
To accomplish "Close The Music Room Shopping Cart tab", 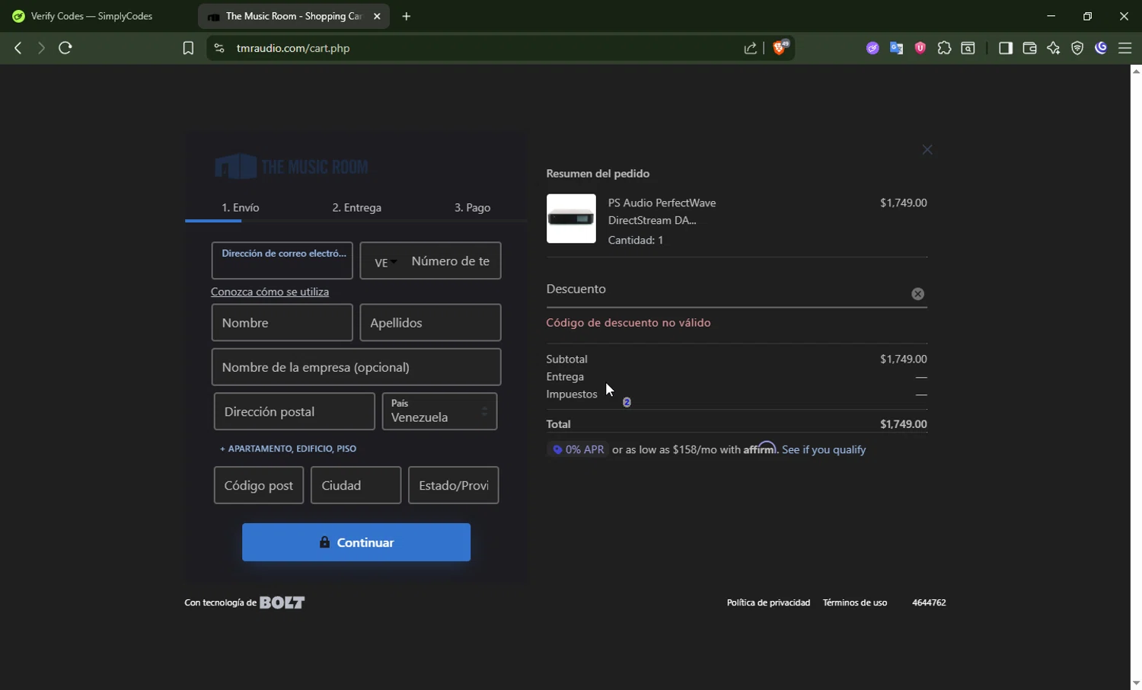I will pos(377,16).
